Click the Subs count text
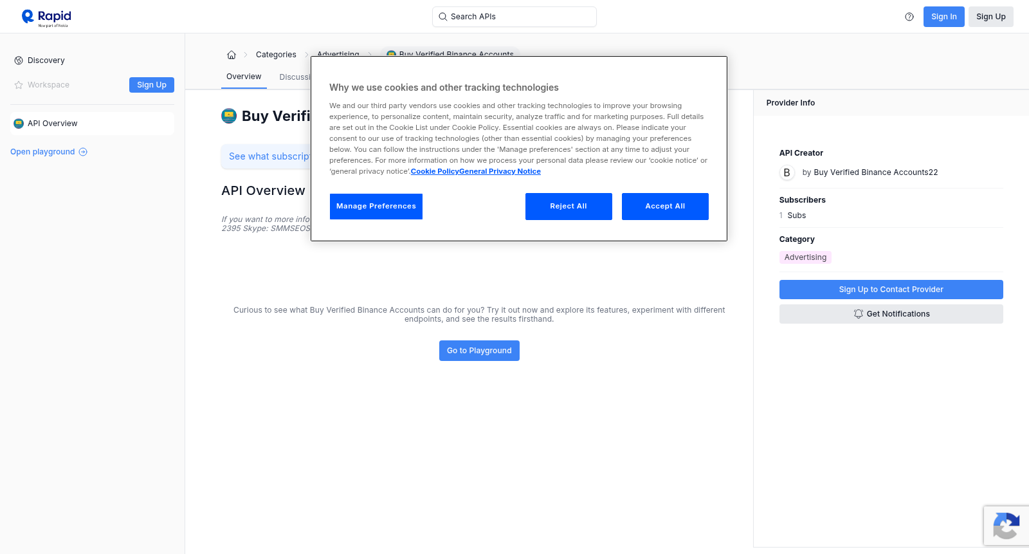 [792, 216]
